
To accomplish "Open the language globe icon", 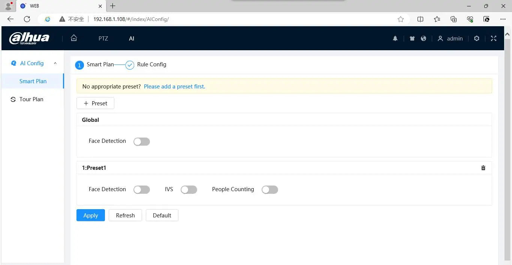I will click(424, 39).
